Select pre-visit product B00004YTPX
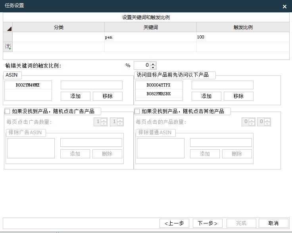Screen dimensions: 292x233 [159, 85]
